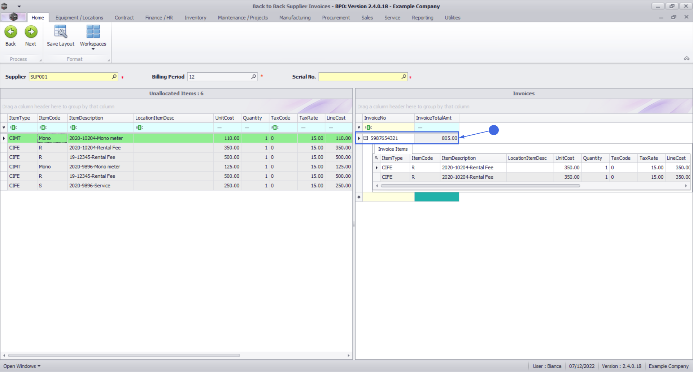Select the Invoice Items tab
Image resolution: width=693 pixels, height=372 pixels.
(x=393, y=149)
